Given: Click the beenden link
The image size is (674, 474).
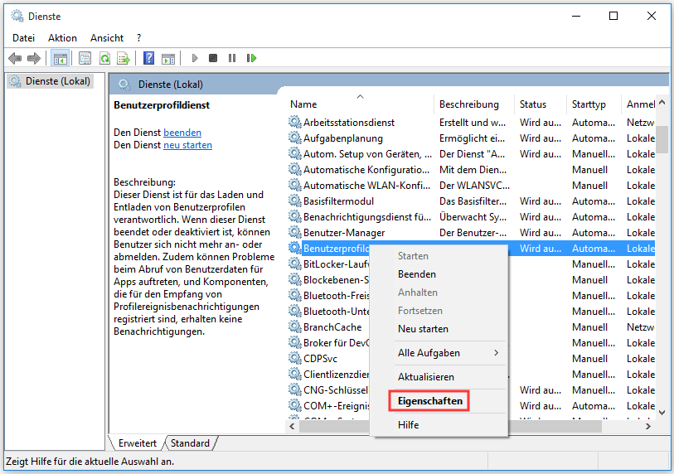Looking at the screenshot, I should [182, 133].
